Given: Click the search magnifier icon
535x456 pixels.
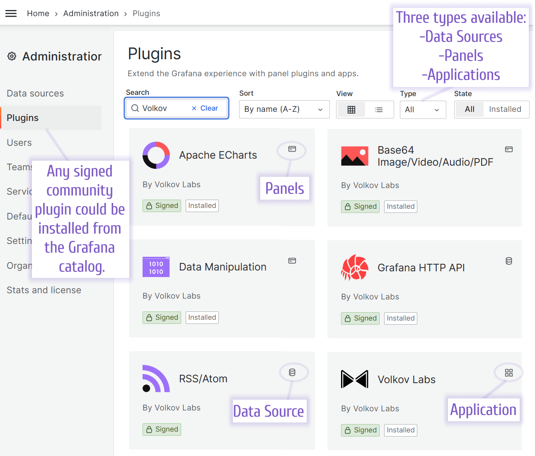Looking at the screenshot, I should [135, 108].
